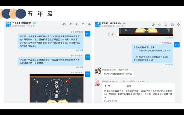This screenshot has width=184, height=115.
Task: Click the group avatar in right chat header
Action: pyautogui.click(x=98, y=24)
